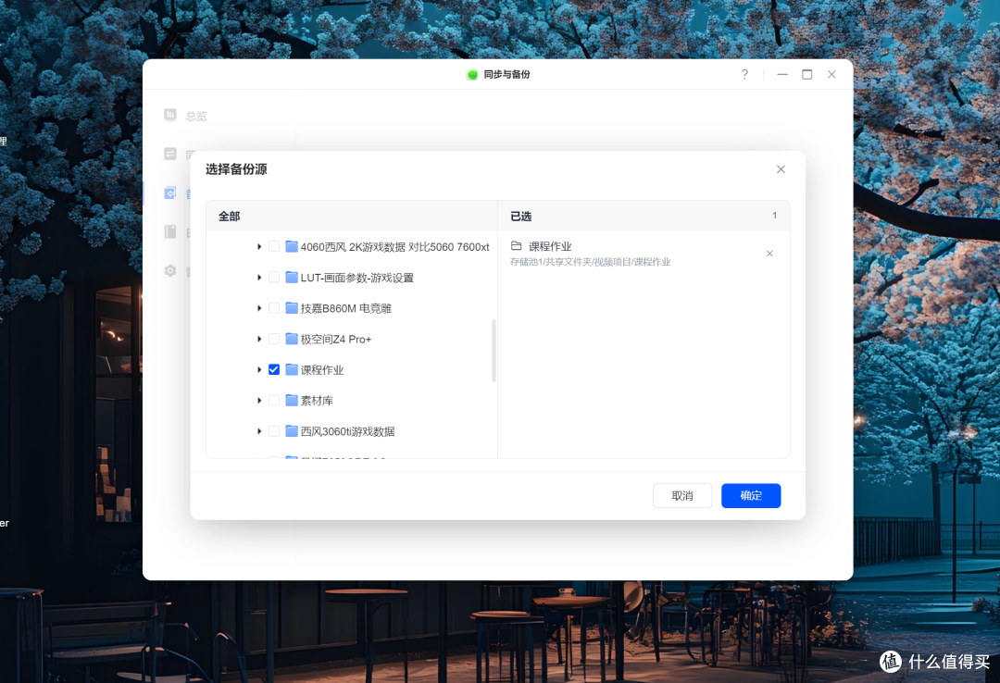This screenshot has width=1000, height=683.
Task: Click the 课程作业 folder icon in tree
Action: pos(292,369)
